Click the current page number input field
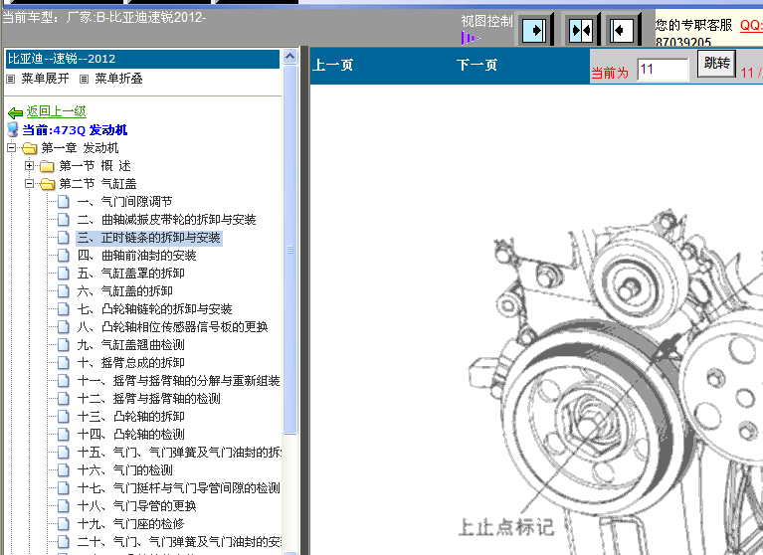This screenshot has width=763, height=555. [x=664, y=69]
